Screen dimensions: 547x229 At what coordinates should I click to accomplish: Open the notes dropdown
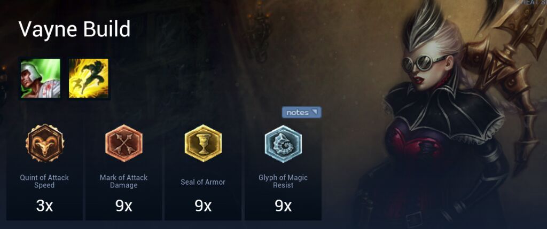[x=301, y=112]
